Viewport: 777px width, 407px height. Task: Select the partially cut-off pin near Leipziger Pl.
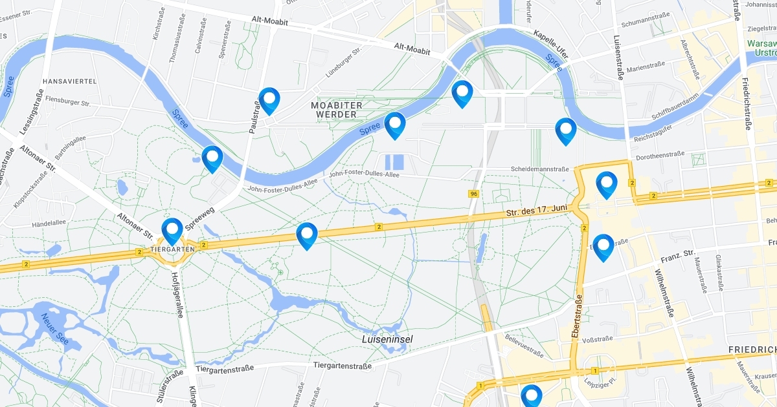[531, 395]
